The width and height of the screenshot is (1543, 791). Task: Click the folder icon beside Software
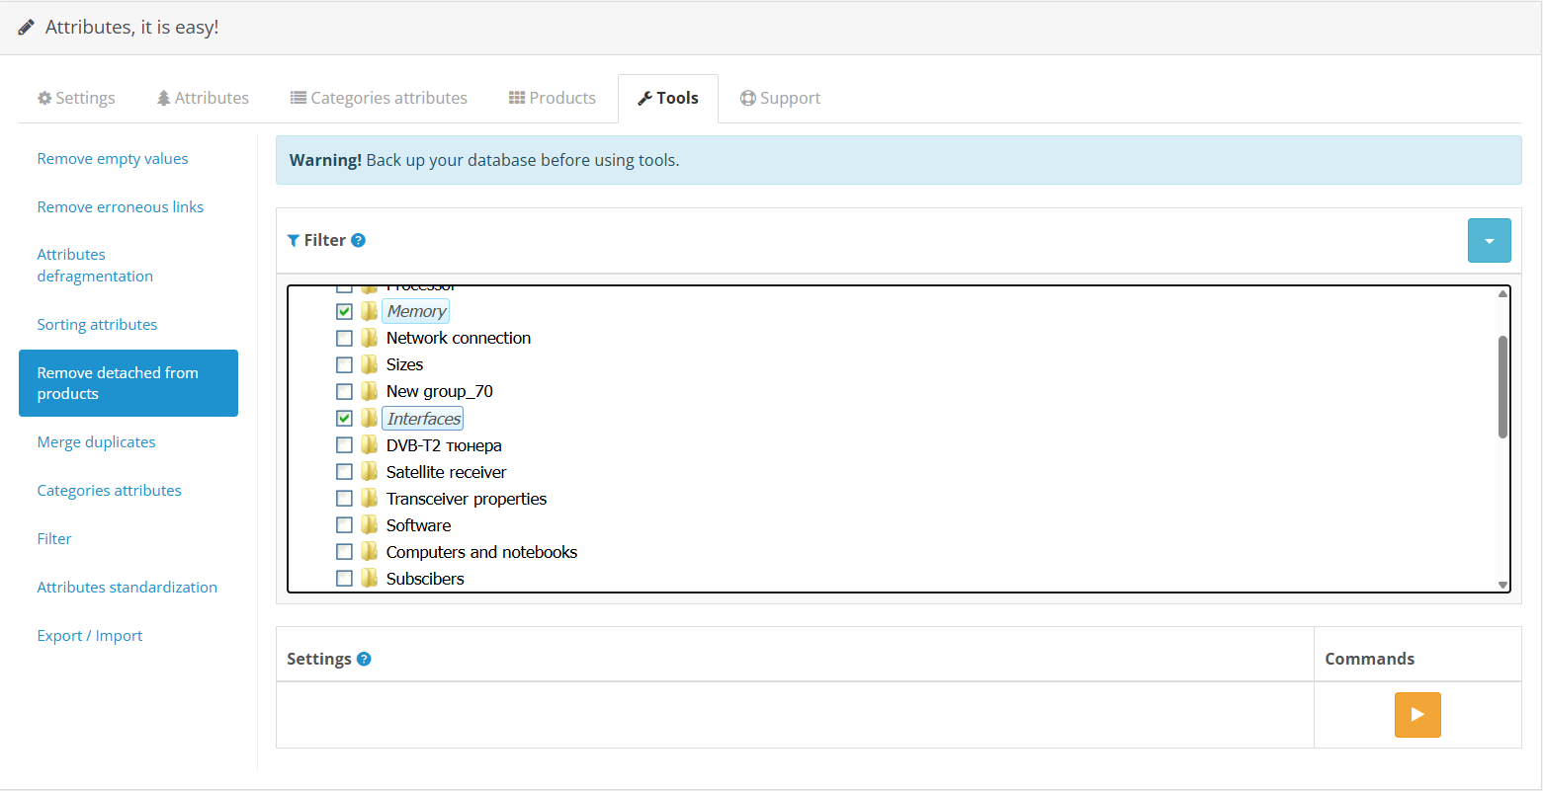pos(369,525)
